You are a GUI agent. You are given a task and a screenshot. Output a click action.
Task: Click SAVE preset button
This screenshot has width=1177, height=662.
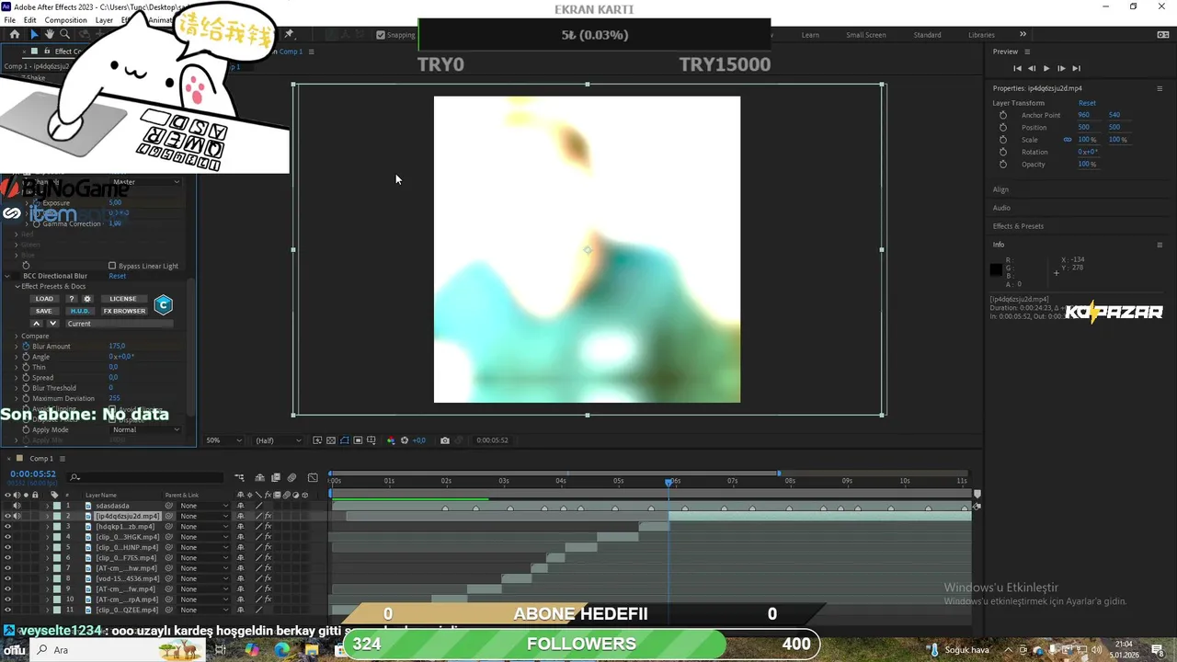(44, 311)
